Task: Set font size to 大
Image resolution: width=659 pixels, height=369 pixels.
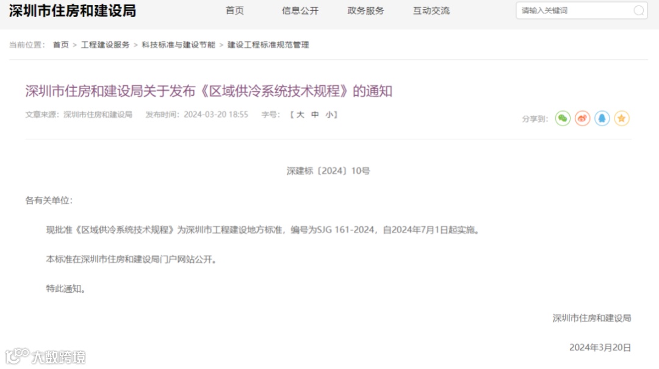Action: (300, 115)
